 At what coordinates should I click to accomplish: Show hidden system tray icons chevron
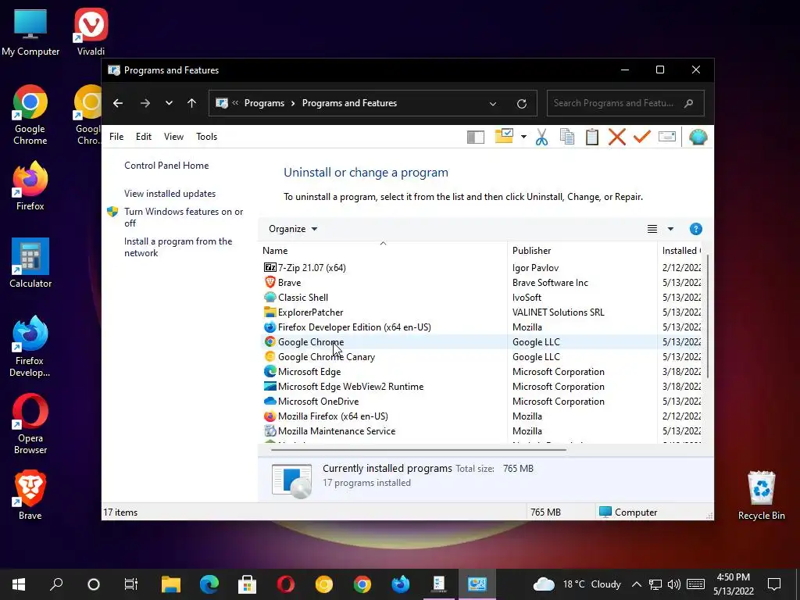636,584
